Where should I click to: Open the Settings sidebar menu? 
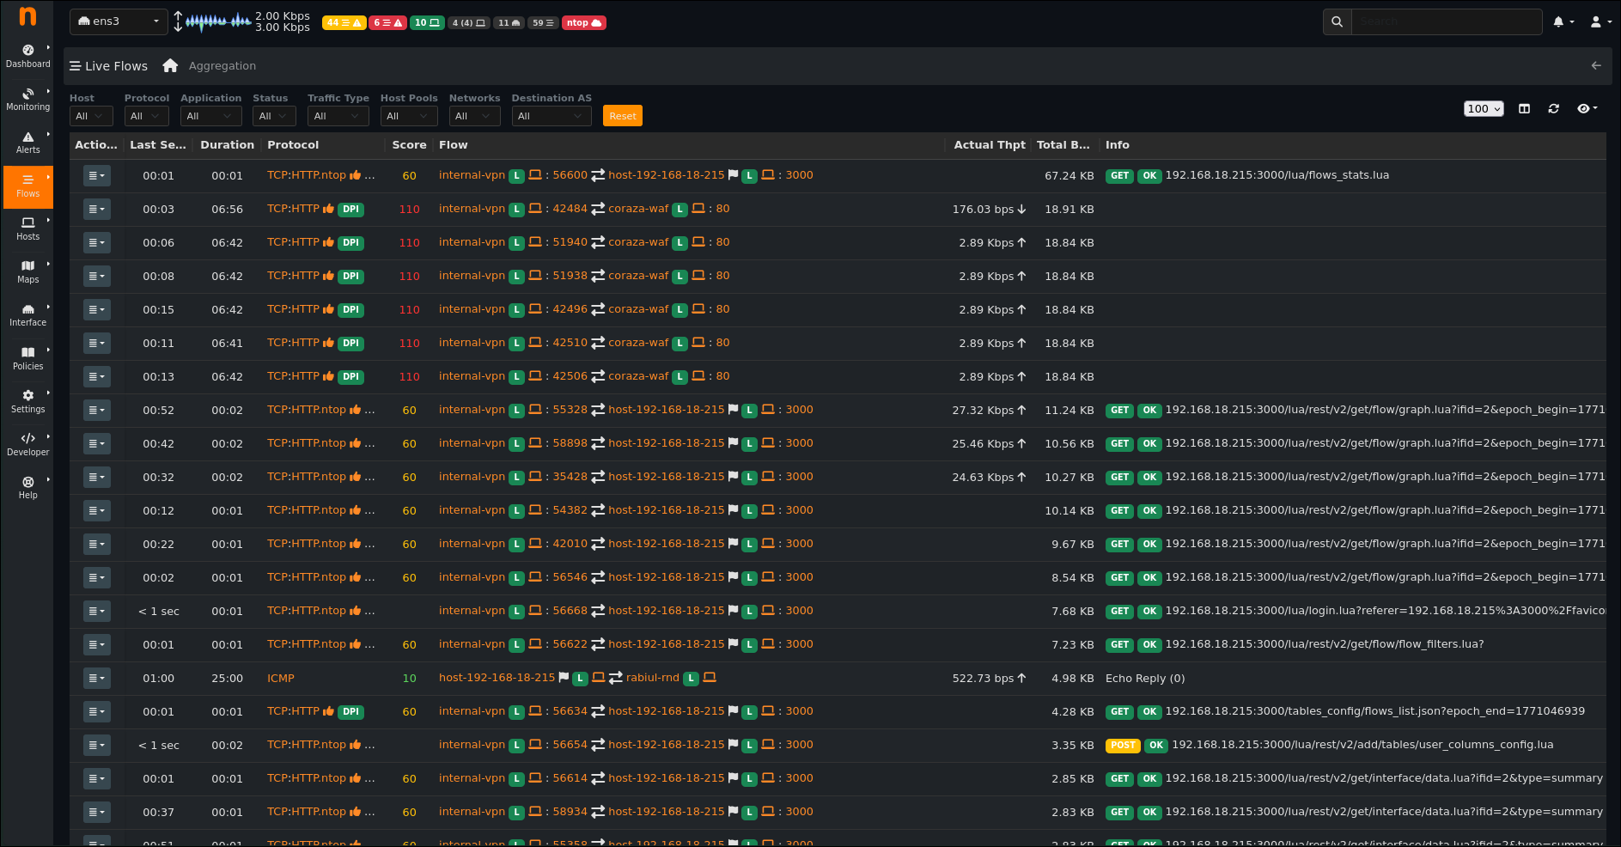(27, 401)
